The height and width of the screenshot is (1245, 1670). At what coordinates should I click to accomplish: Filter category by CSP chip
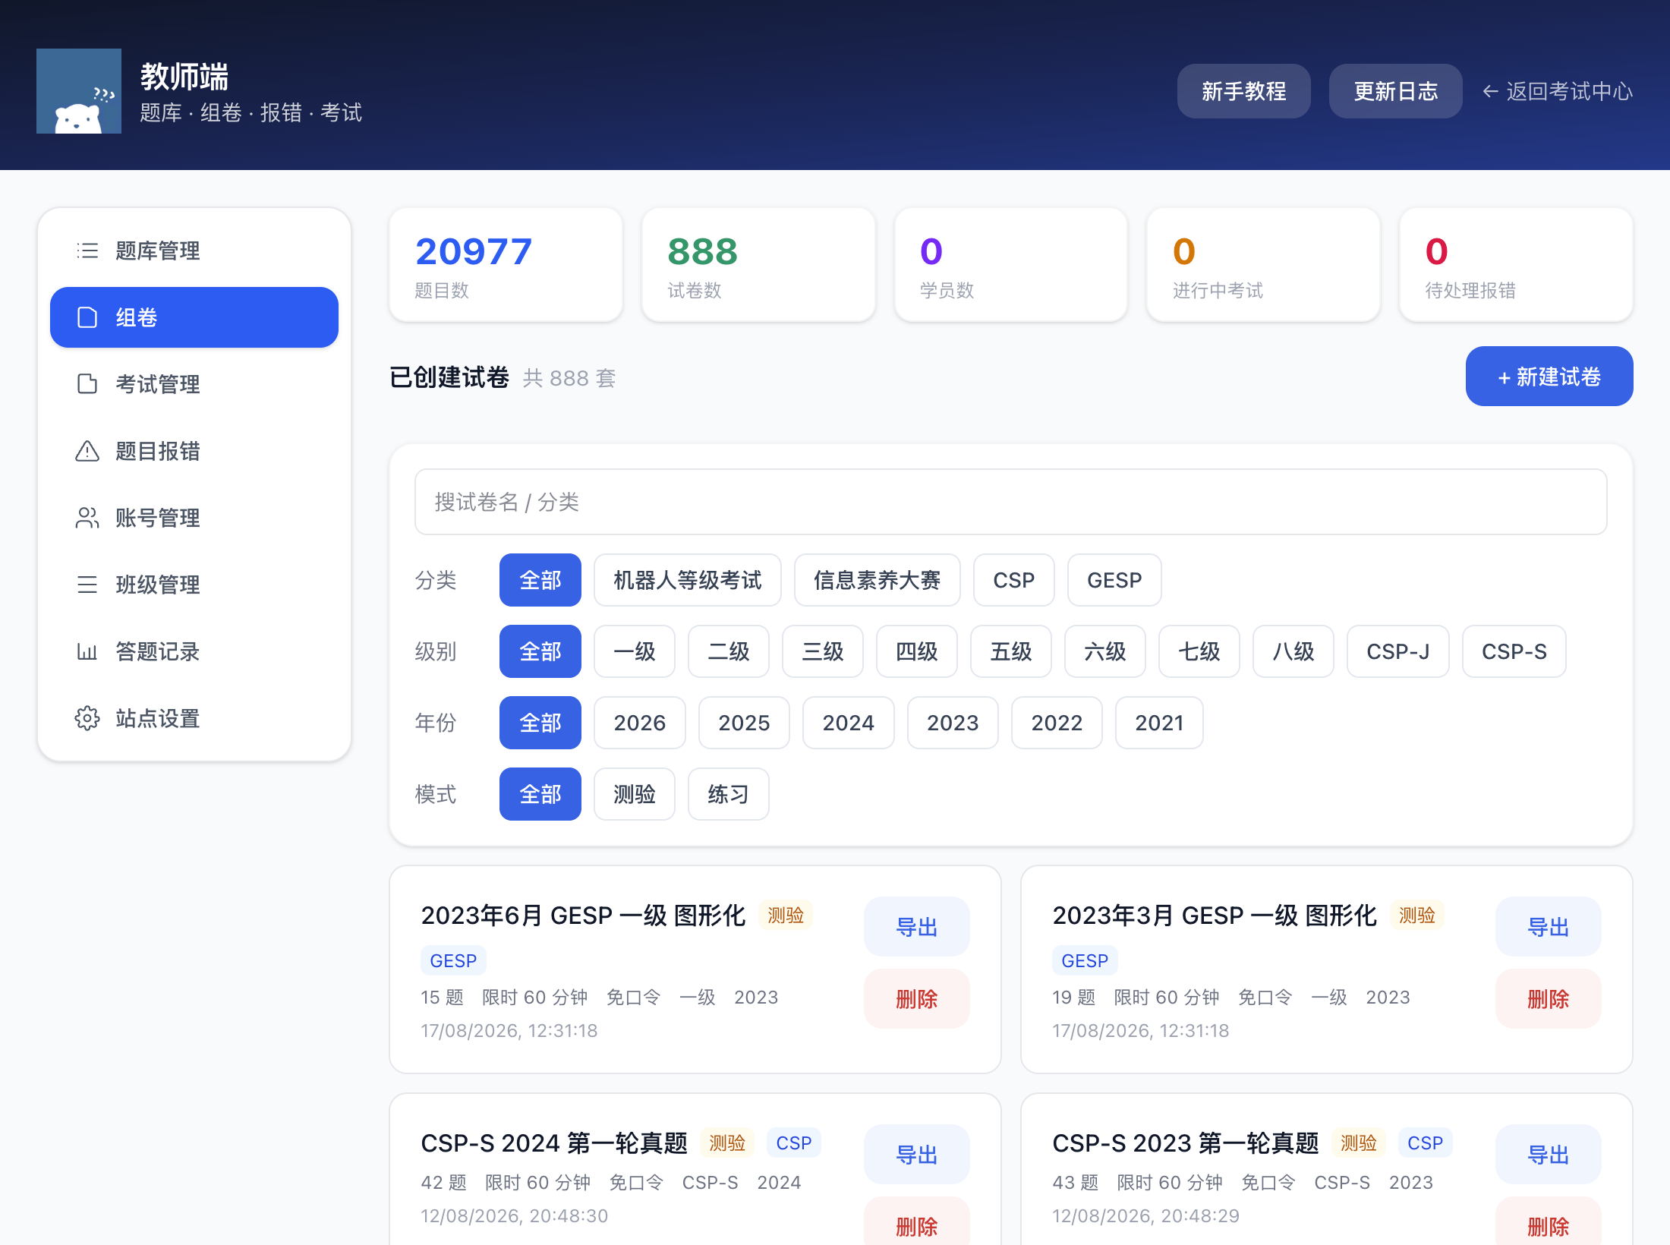click(x=1014, y=580)
